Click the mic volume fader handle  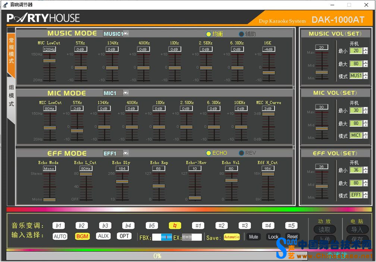(322, 128)
